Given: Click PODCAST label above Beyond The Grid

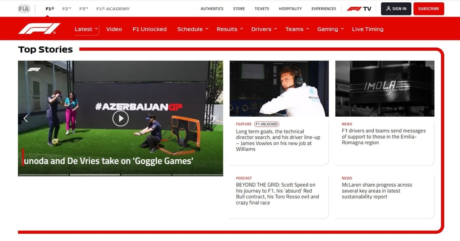Looking at the screenshot, I should (x=244, y=178).
